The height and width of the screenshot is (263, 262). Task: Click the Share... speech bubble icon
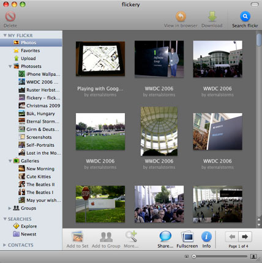click(165, 237)
